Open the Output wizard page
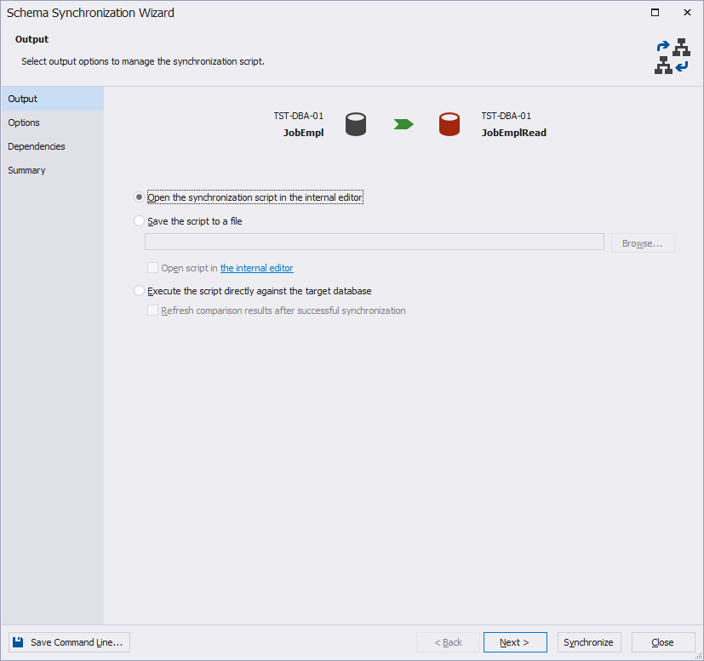Screen dimensions: 704x661 (53, 99)
